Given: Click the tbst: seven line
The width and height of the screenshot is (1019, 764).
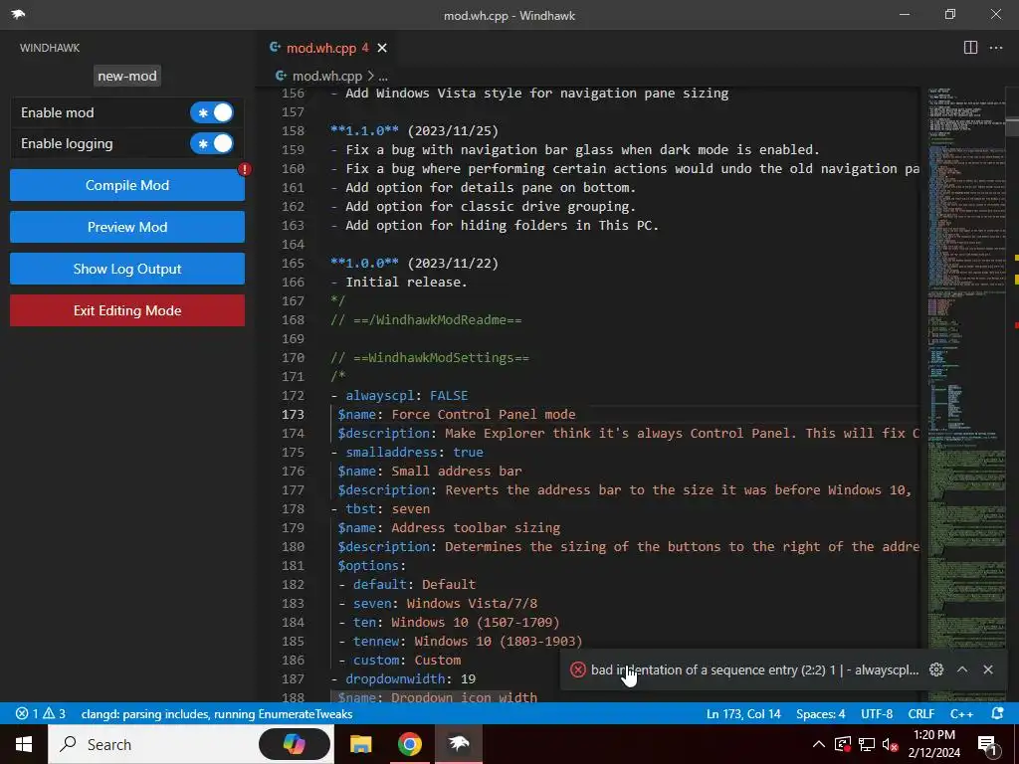Looking at the screenshot, I should (380, 508).
